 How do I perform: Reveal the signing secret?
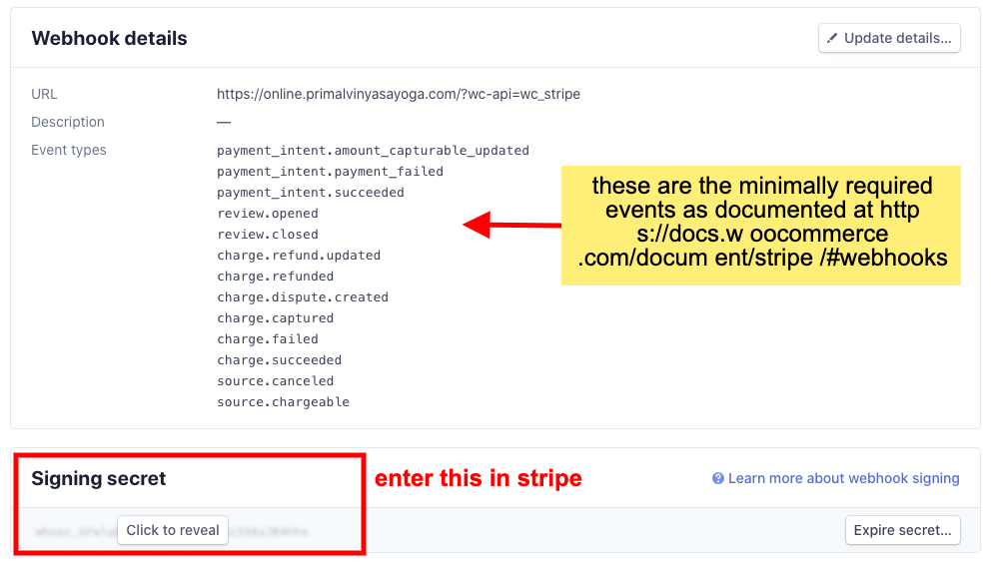pos(173,530)
